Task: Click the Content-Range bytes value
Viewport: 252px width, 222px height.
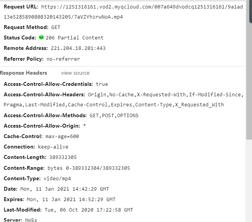Action: click(x=89, y=168)
